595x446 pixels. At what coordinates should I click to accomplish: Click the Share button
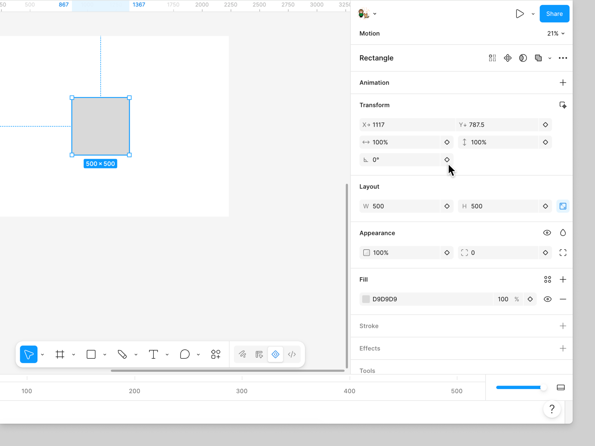pyautogui.click(x=554, y=14)
